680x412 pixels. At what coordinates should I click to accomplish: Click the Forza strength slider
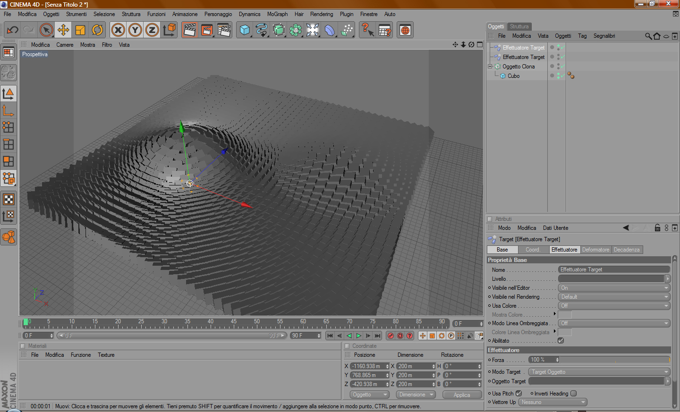click(x=615, y=360)
